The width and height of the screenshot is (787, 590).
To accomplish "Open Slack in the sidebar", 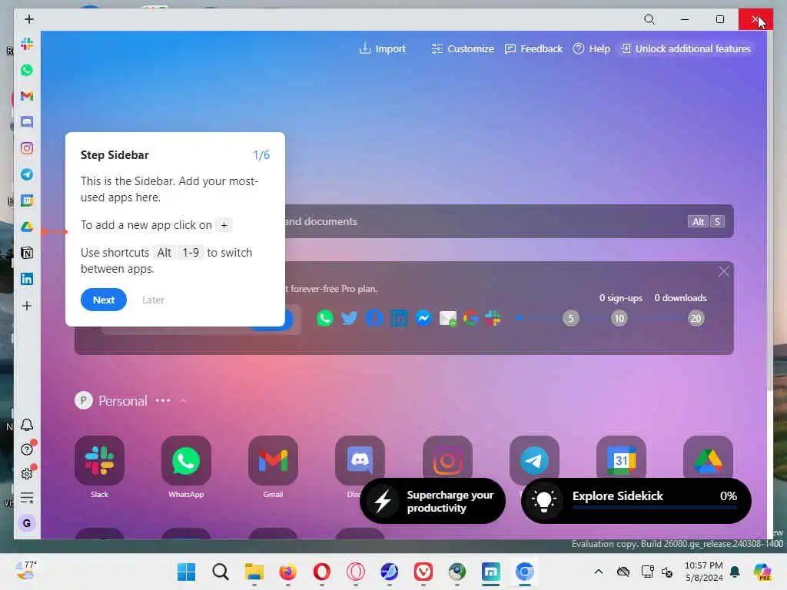I will (27, 44).
